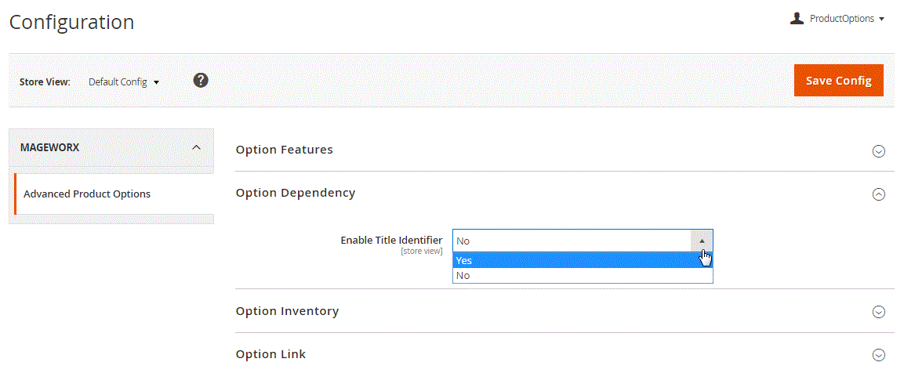Screen dimensions: 904x384
Task: Expand the Option Inventory chevron icon
Action: (879, 312)
